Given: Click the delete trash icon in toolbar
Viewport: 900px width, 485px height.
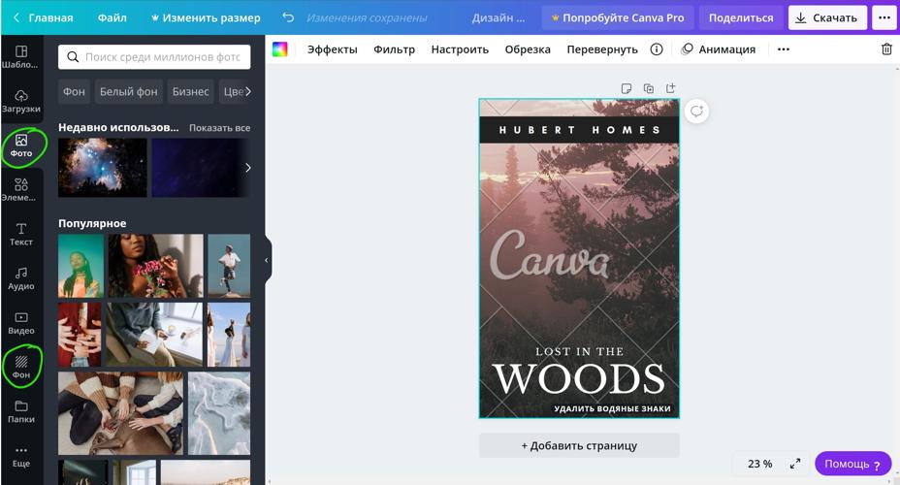Looking at the screenshot, I should point(885,49).
